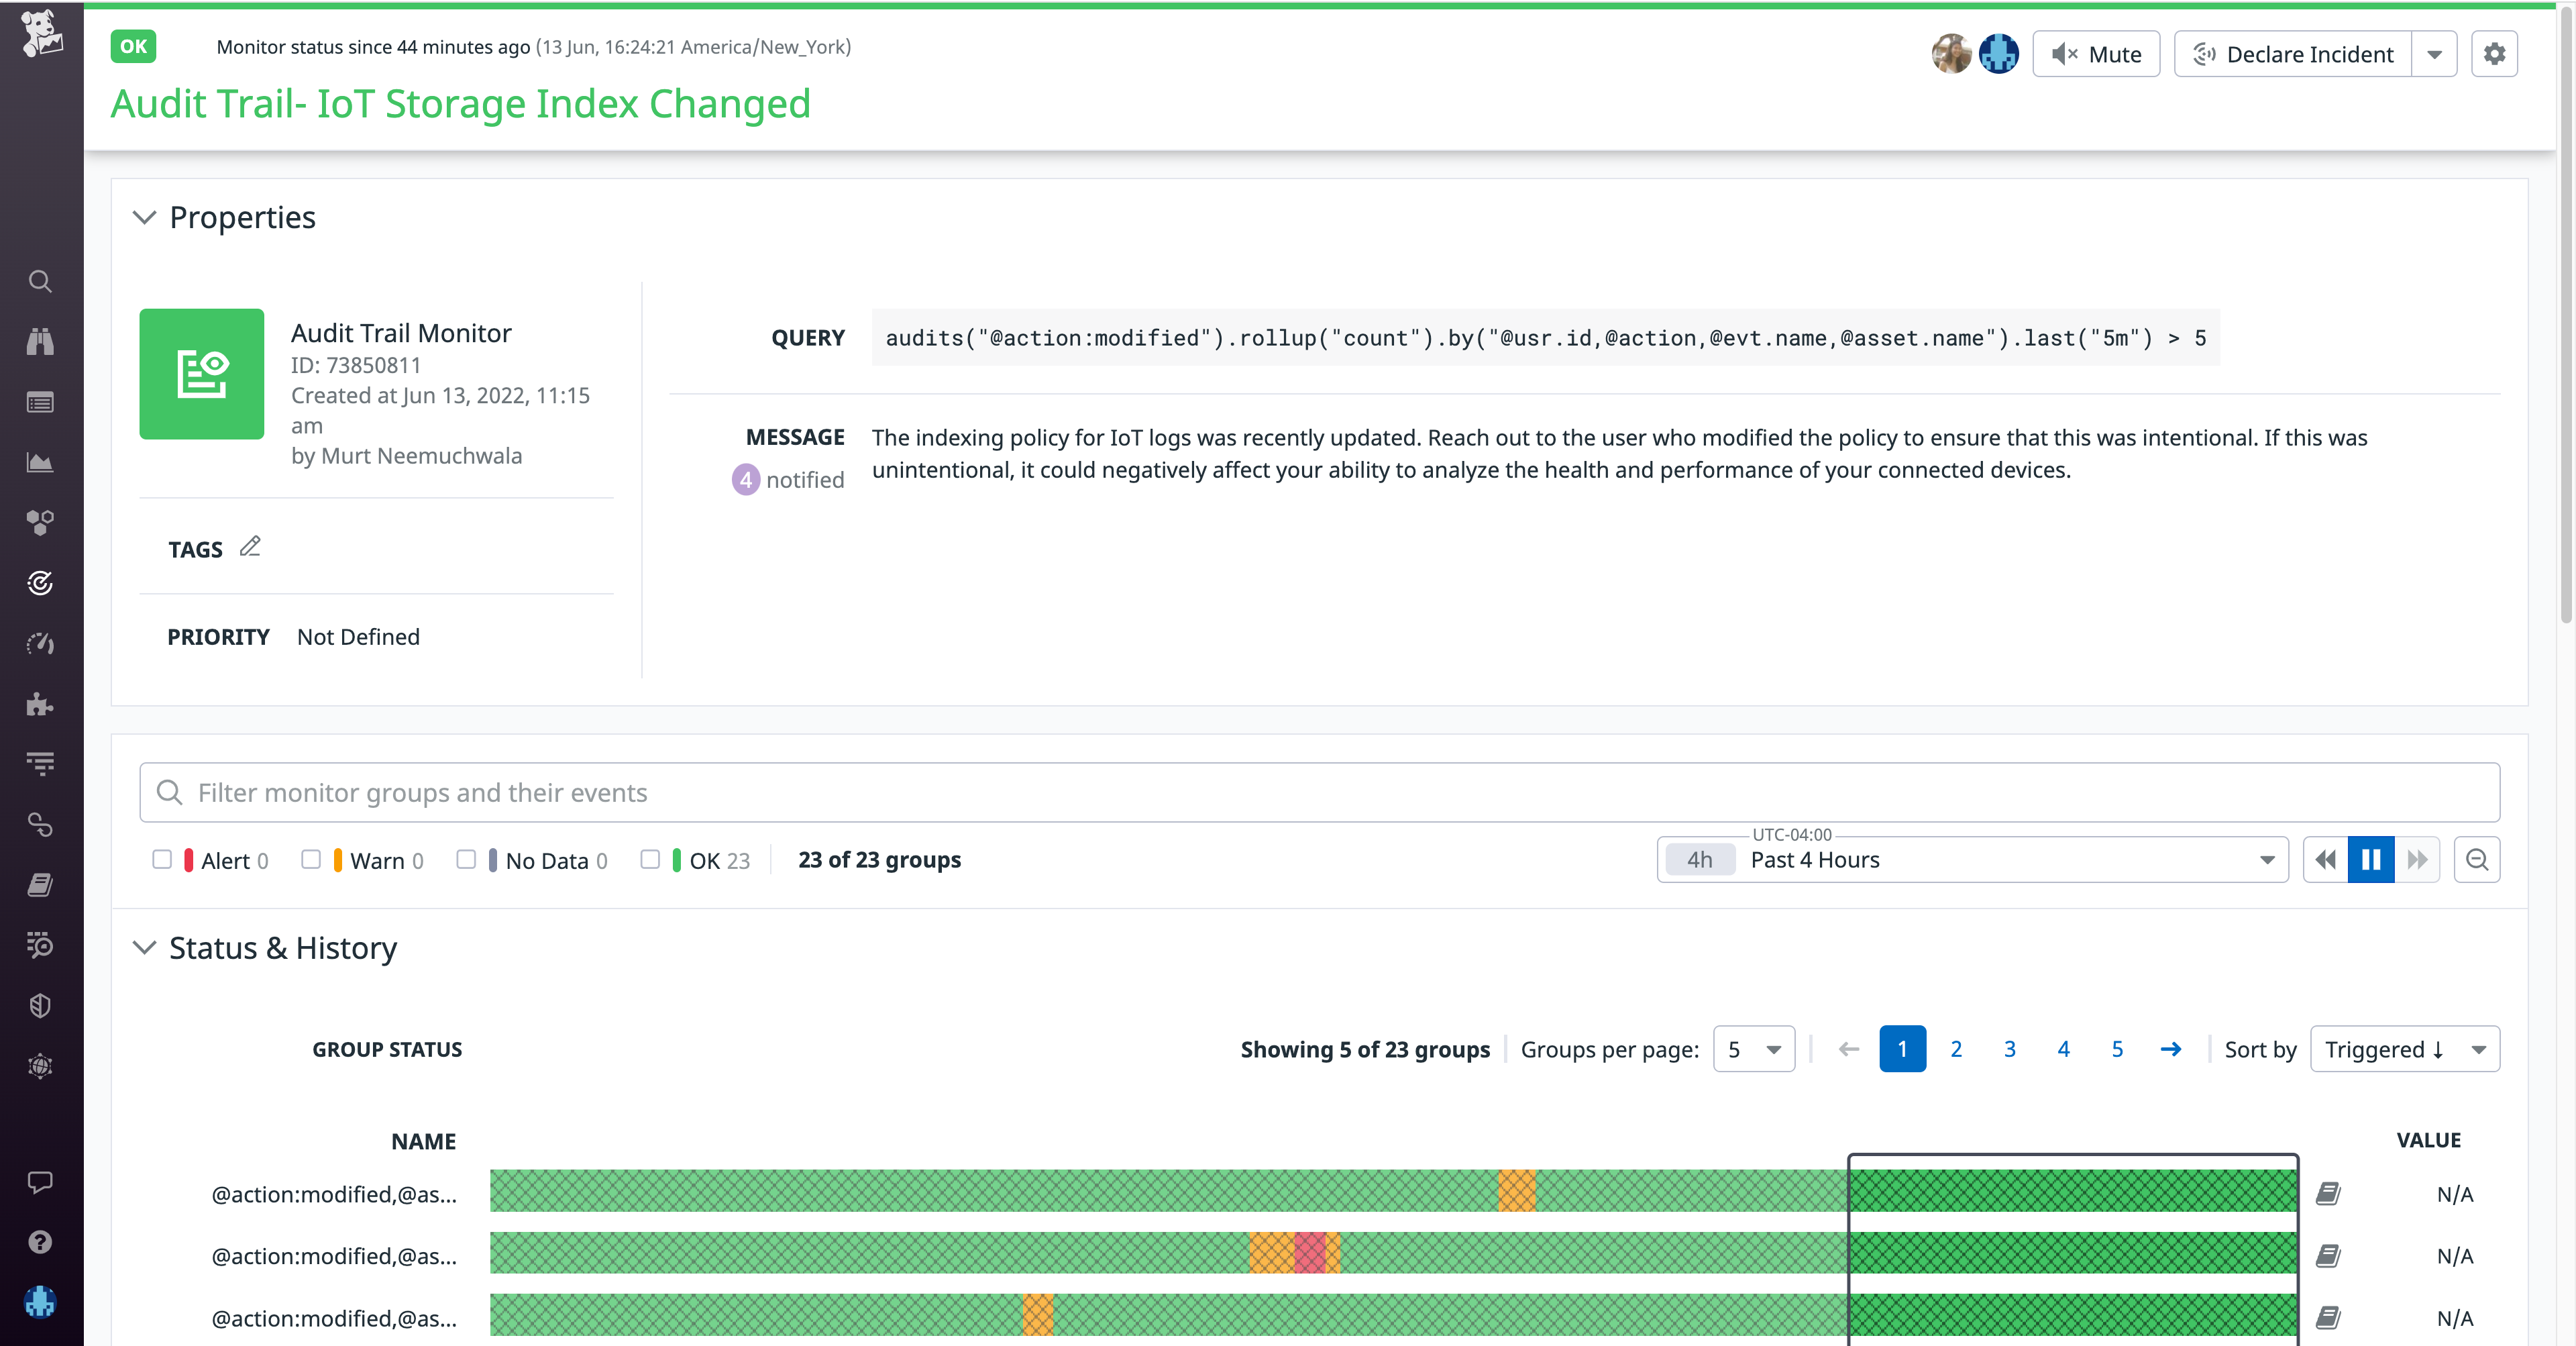This screenshot has width=2576, height=1346.
Task: Collapse the Status & History section
Action: [144, 948]
